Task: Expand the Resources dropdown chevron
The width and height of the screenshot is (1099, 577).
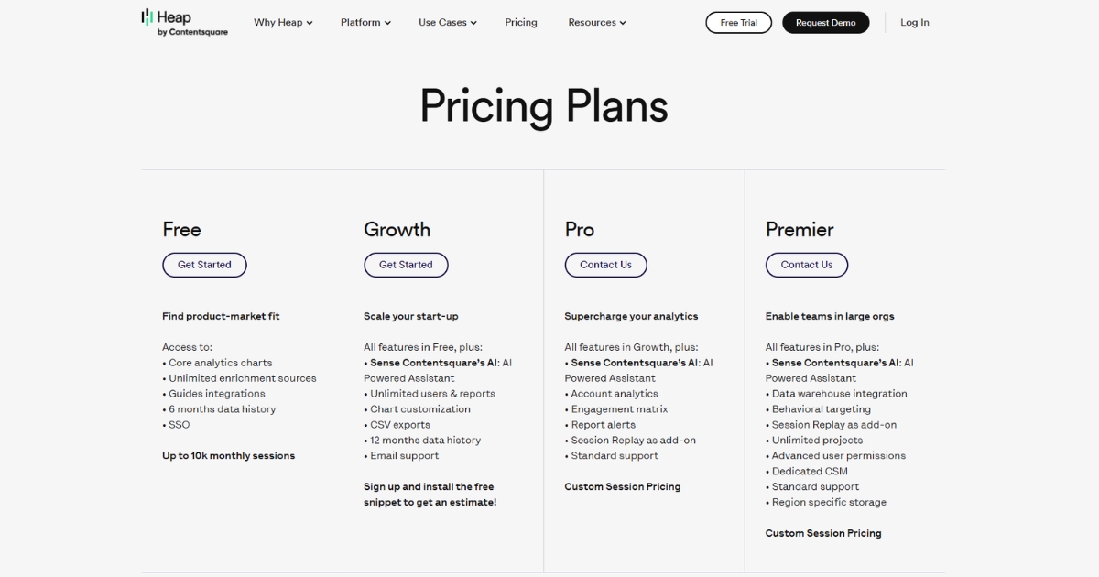Action: 622,22
